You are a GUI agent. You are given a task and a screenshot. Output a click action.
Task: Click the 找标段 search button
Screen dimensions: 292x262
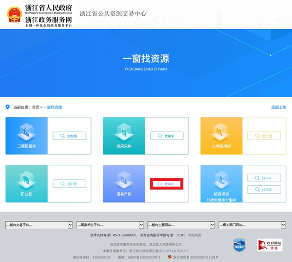(69, 136)
